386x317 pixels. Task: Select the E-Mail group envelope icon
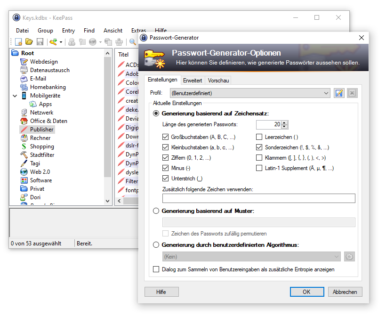pos(24,79)
